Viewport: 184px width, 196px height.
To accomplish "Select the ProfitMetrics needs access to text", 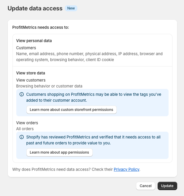I will point(41,27).
